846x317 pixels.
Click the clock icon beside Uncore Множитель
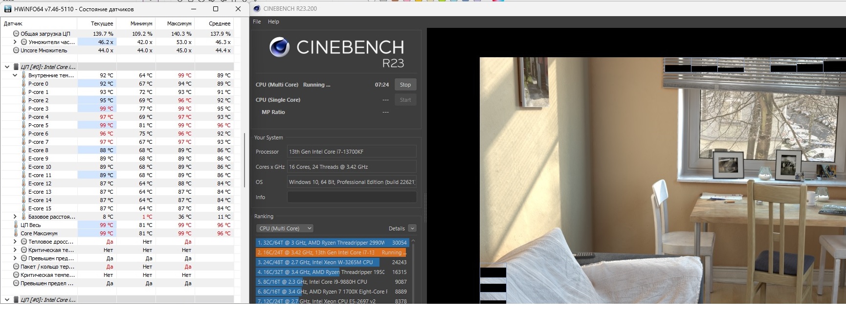[x=16, y=50]
